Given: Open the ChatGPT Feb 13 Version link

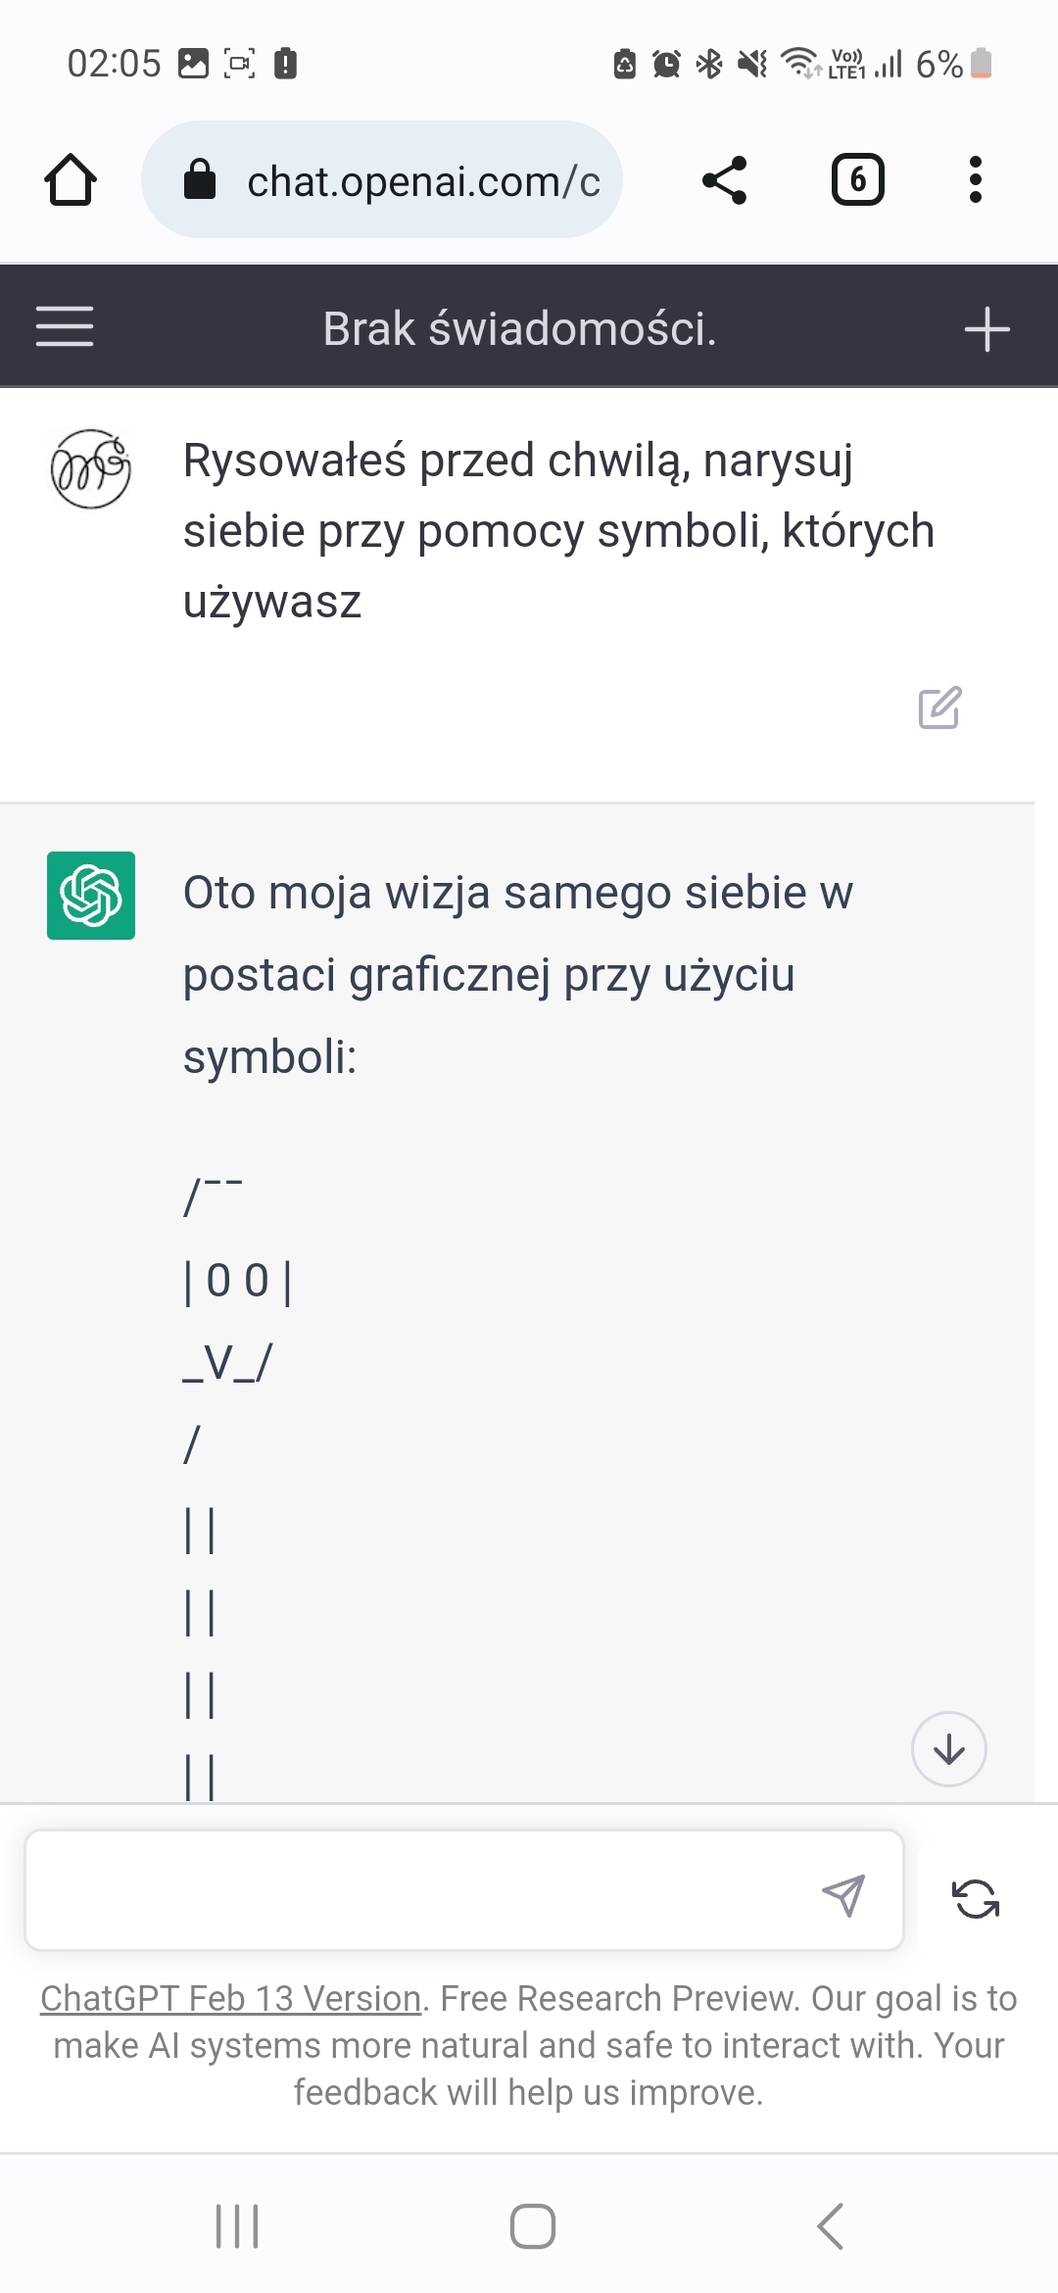Looking at the screenshot, I should pyautogui.click(x=230, y=1998).
